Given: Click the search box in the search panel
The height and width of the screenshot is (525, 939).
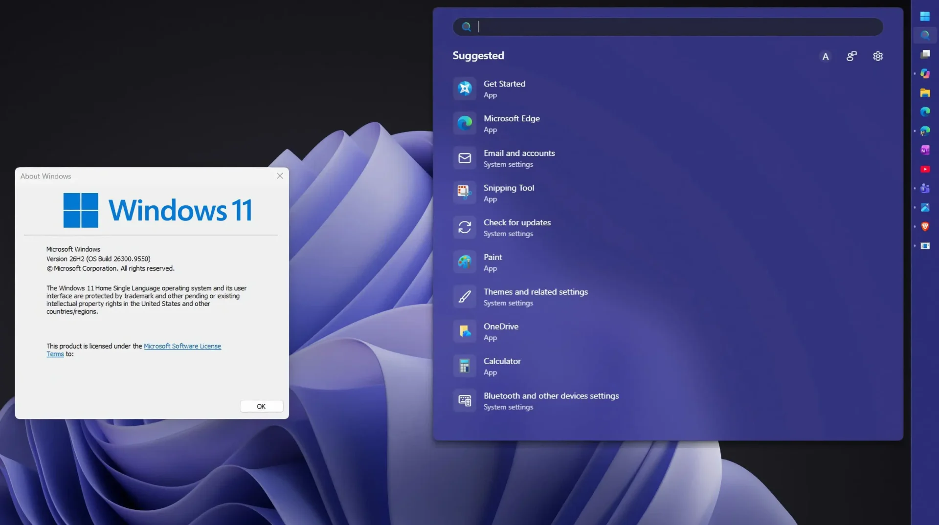Looking at the screenshot, I should (x=668, y=27).
